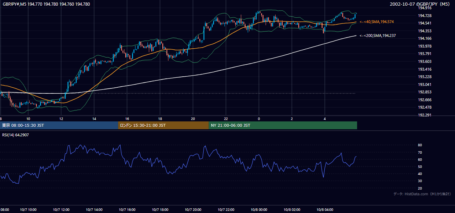Click the 10/8 04:00 time label
455x213 pixels.
pos(325,209)
